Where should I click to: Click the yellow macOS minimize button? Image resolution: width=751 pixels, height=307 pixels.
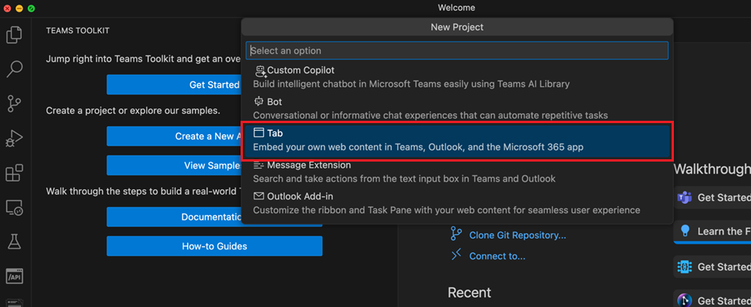(19, 8)
